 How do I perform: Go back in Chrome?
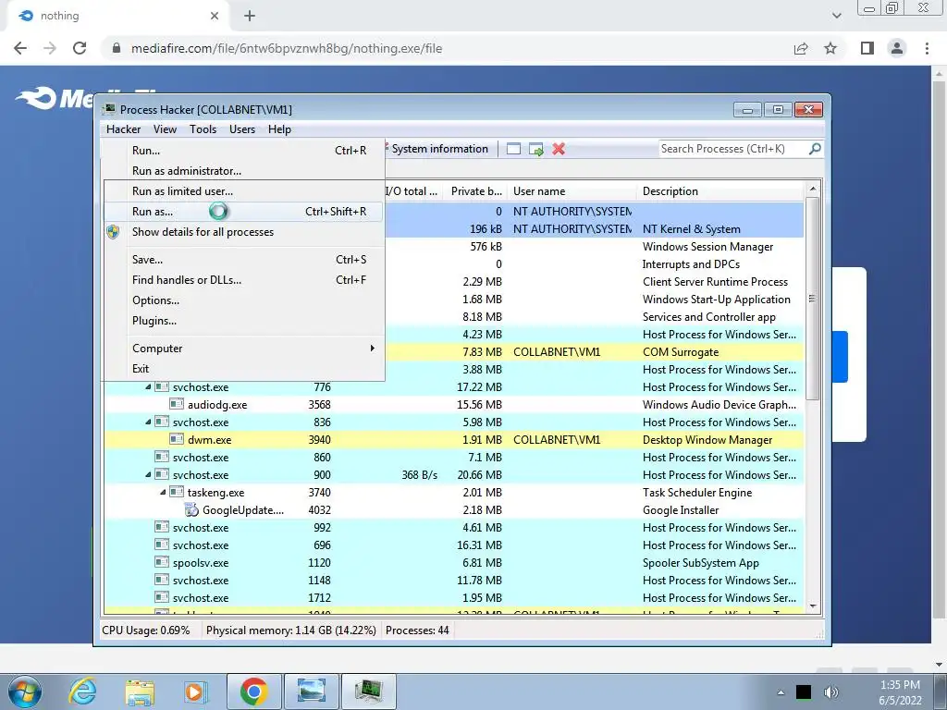coord(20,48)
